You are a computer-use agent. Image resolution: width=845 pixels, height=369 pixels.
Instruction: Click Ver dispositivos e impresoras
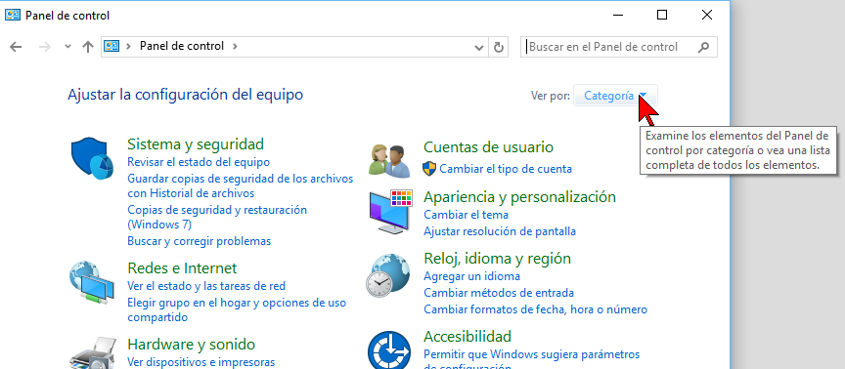(x=201, y=362)
